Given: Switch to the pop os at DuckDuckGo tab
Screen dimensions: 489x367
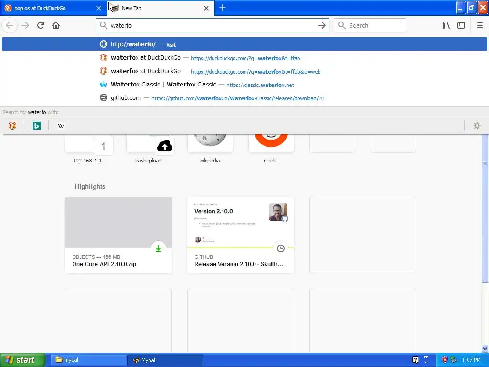Looking at the screenshot, I should click(x=53, y=8).
